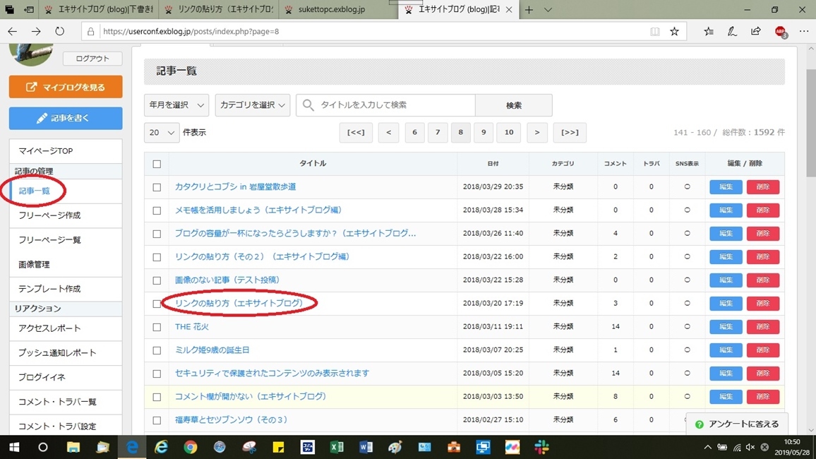The image size is (816, 459).
Task: Tick the checkbox for ミルク姫9歳の誕生日
Action: tap(157, 350)
